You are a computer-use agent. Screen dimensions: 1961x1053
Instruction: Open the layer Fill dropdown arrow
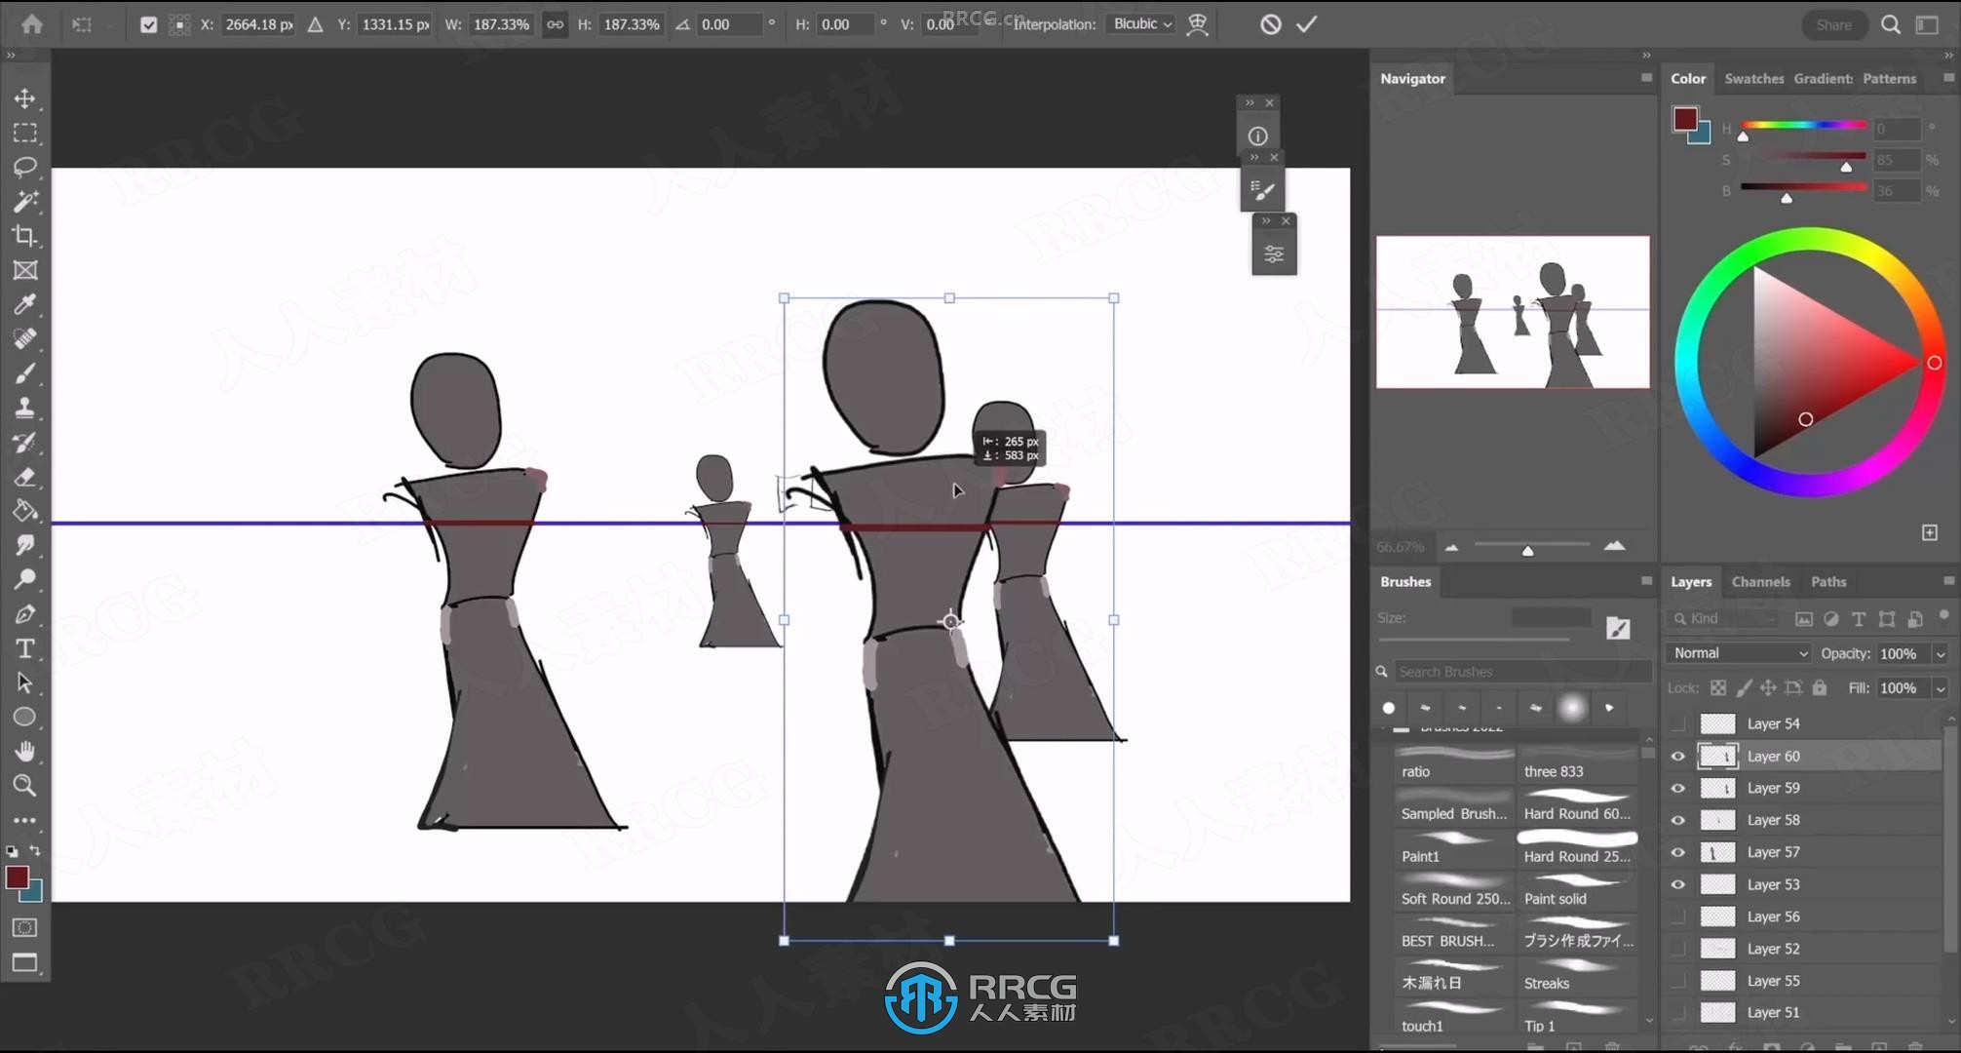pos(1940,688)
